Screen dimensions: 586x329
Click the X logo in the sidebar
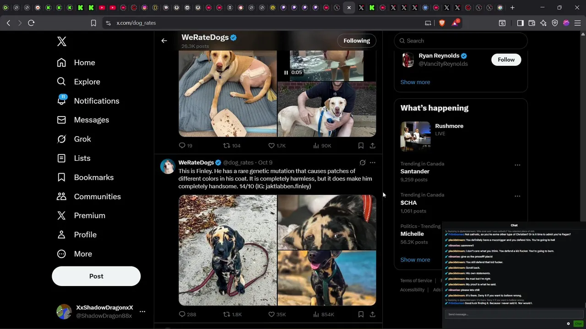[62, 41]
